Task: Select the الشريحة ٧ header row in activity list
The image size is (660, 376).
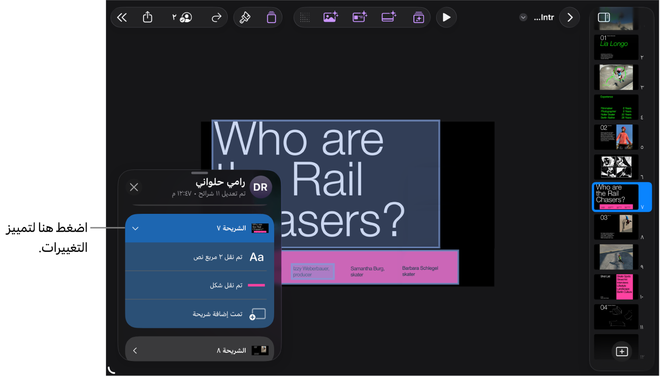Action: 200,228
